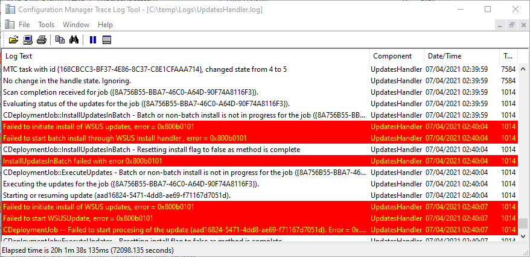
Task: Click 02:39:59 timestamp in 'Evaluating status' row
Action: [456, 104]
